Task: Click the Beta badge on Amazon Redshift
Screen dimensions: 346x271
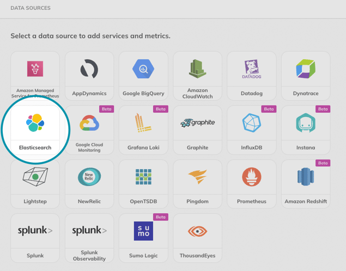Action: click(x=323, y=163)
